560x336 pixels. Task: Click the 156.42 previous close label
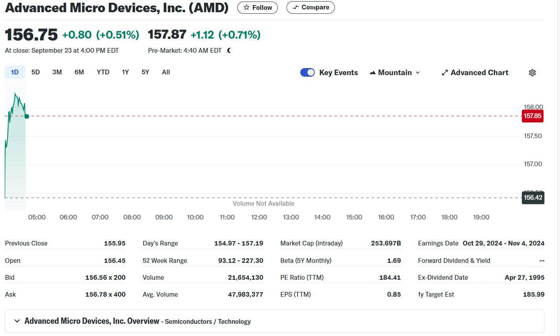point(533,198)
